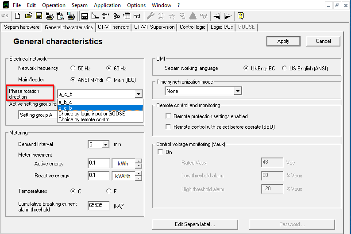Switch to Control logic tab
The image size is (351, 234).
[193, 27]
